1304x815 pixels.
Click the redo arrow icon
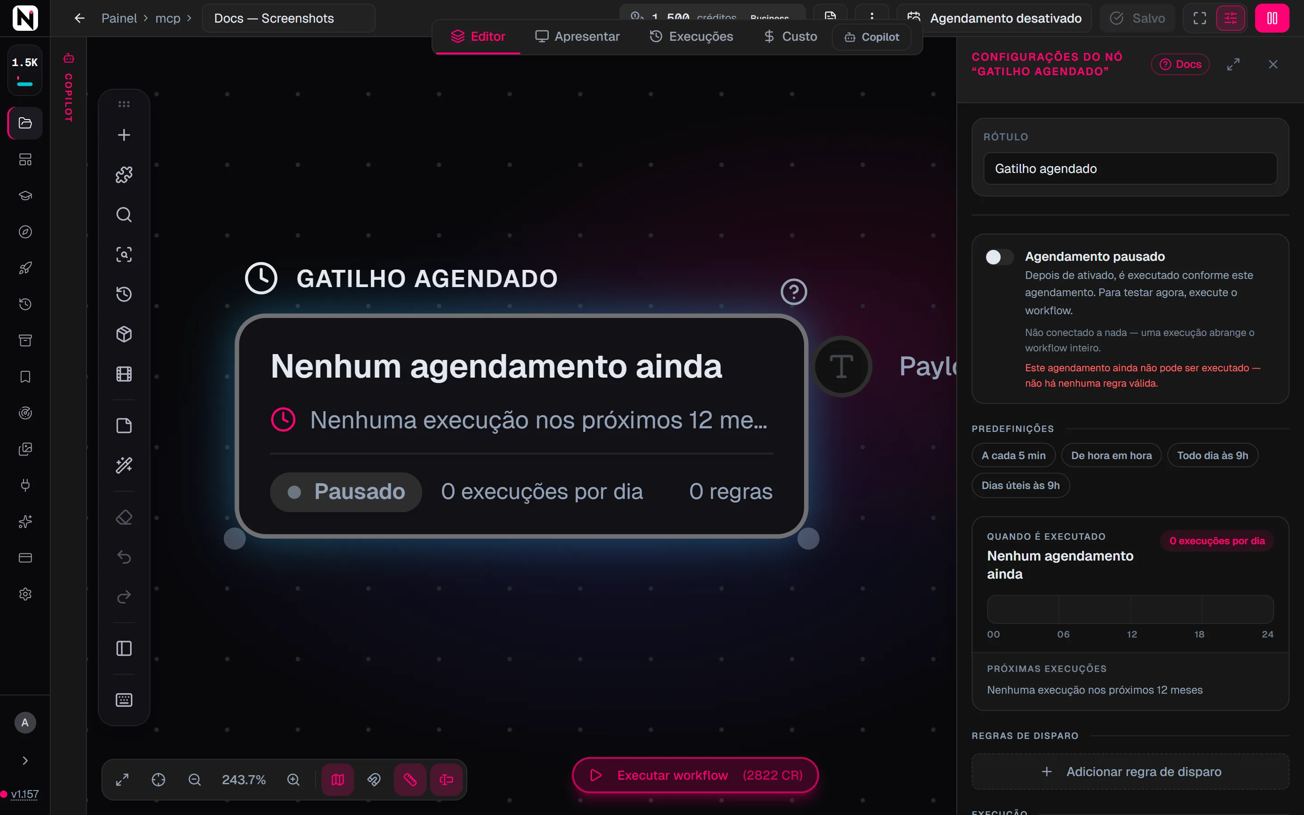pos(124,597)
